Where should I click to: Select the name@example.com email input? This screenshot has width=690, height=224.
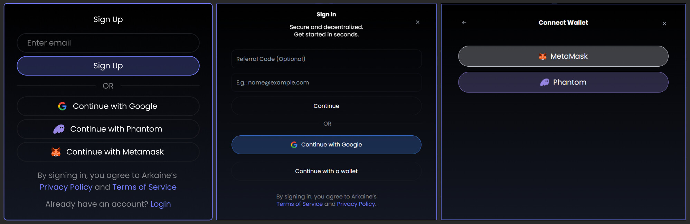pos(326,82)
